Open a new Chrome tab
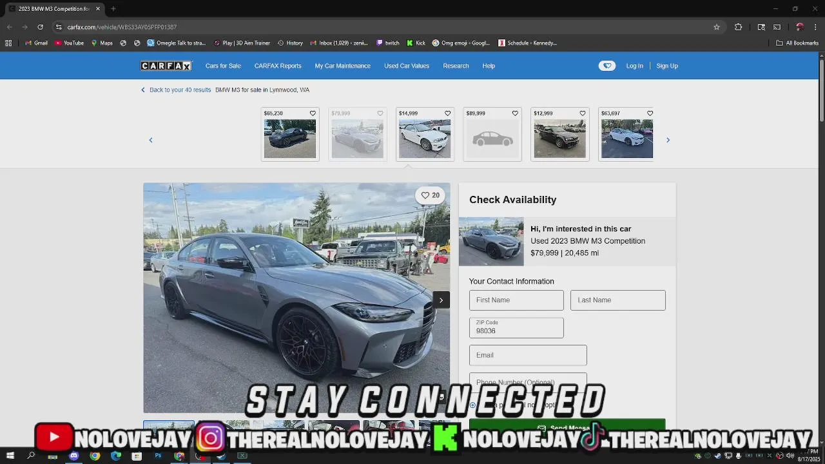 (x=113, y=9)
